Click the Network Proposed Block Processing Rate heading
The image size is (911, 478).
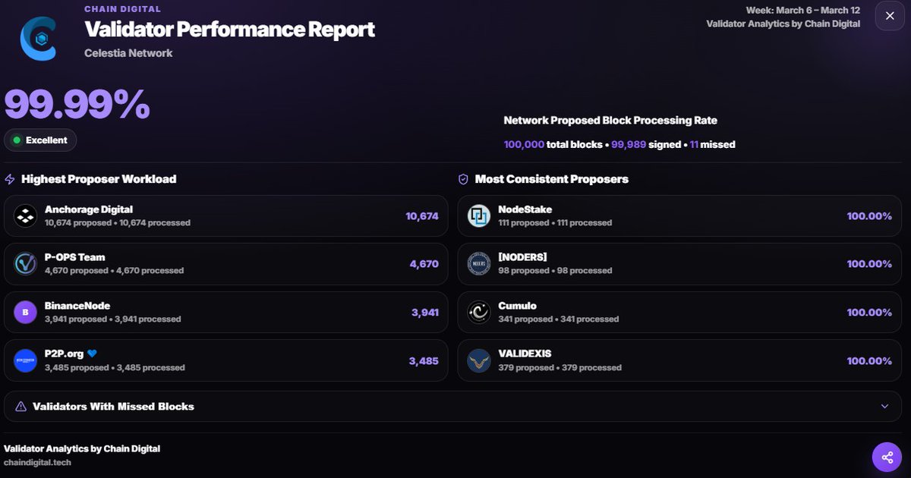click(x=610, y=121)
